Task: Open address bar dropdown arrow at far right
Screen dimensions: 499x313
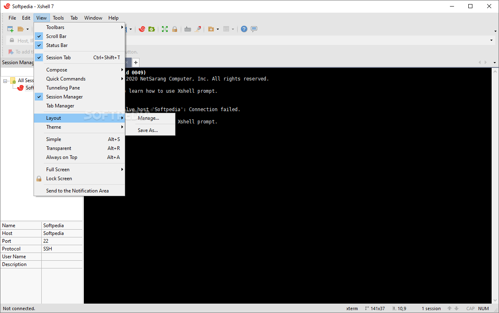Action: [x=491, y=40]
